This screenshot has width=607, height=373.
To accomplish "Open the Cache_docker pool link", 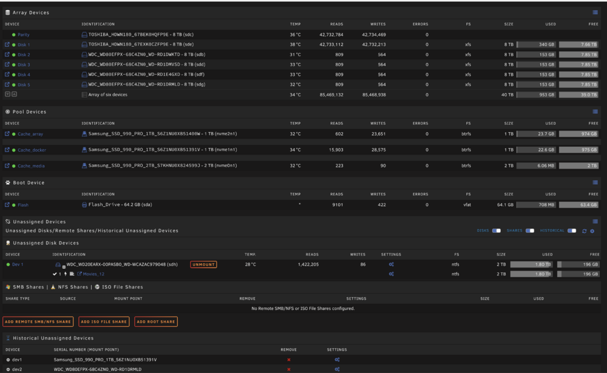I will click(x=32, y=150).
